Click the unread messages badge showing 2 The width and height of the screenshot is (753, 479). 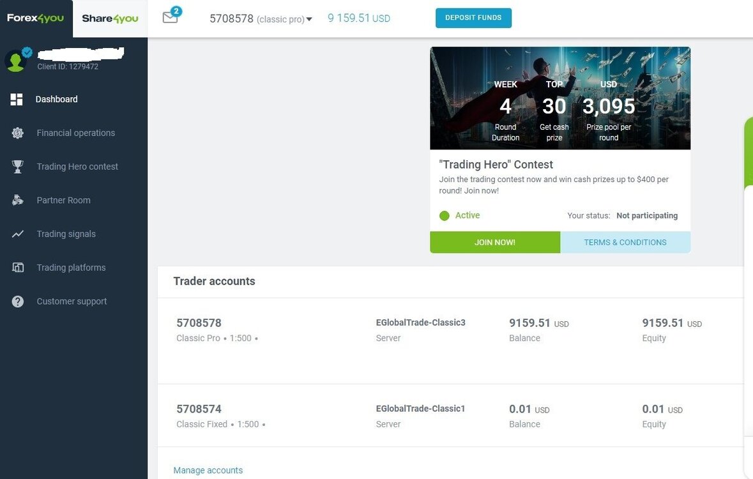(176, 11)
